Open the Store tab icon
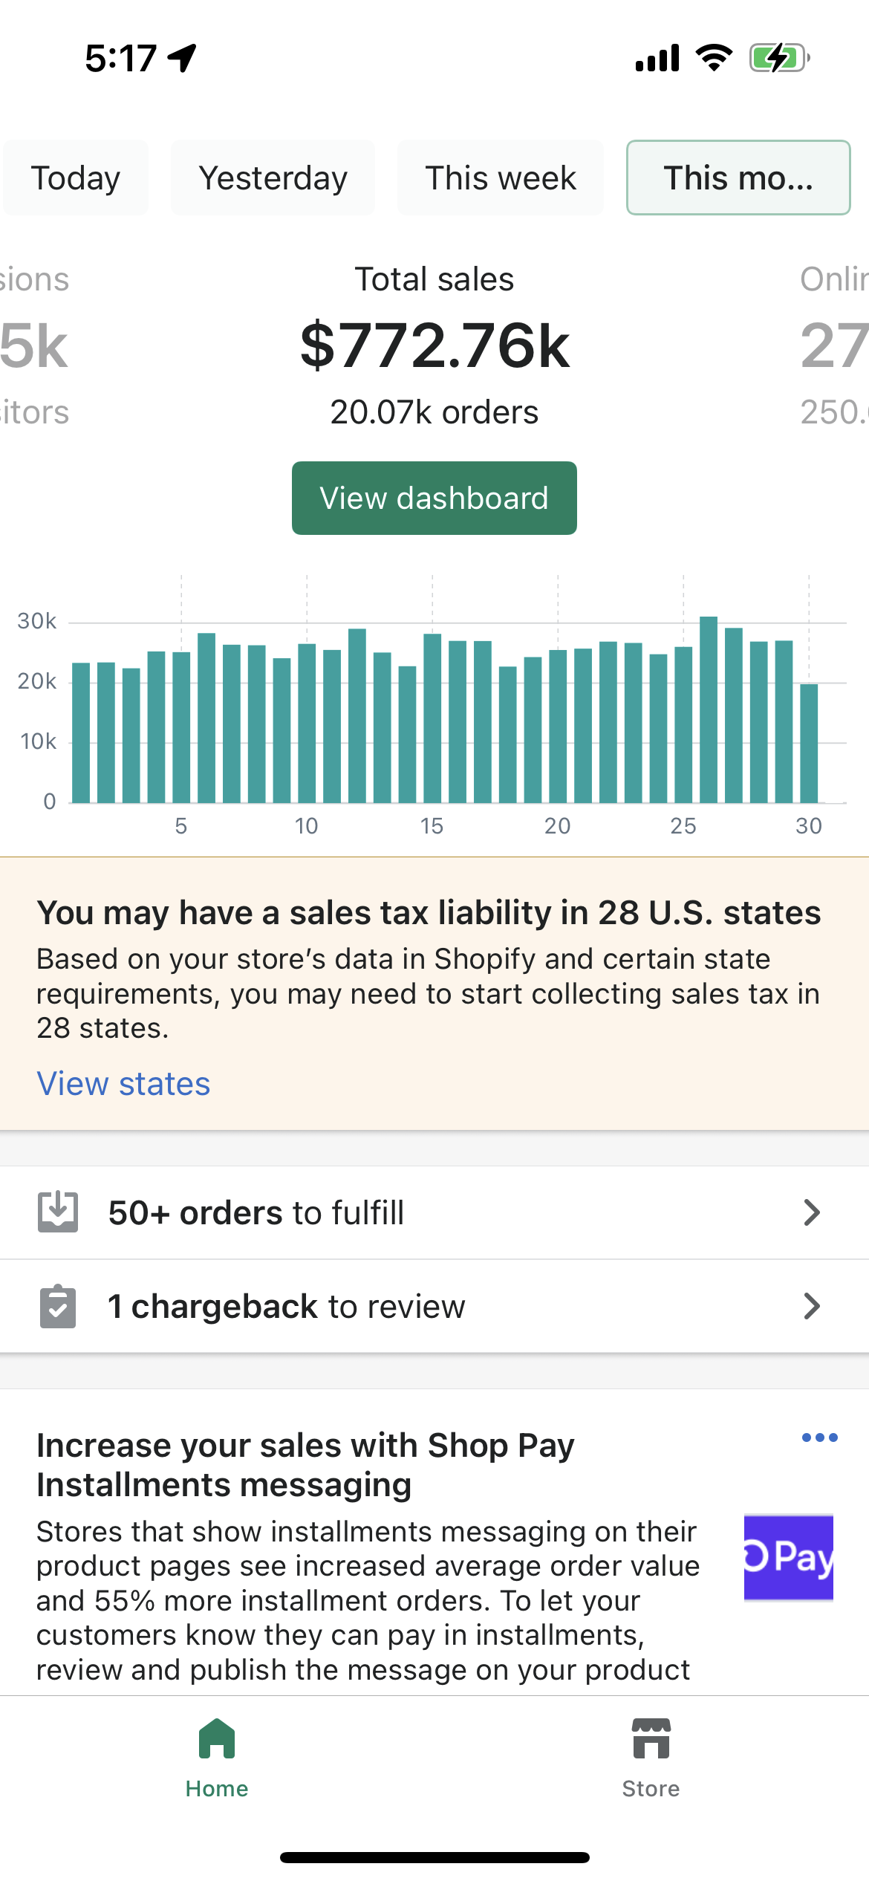Viewport: 869px width, 1881px height. [x=651, y=1738]
